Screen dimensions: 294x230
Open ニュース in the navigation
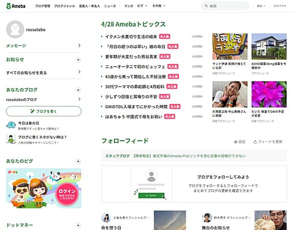pos(110,6)
